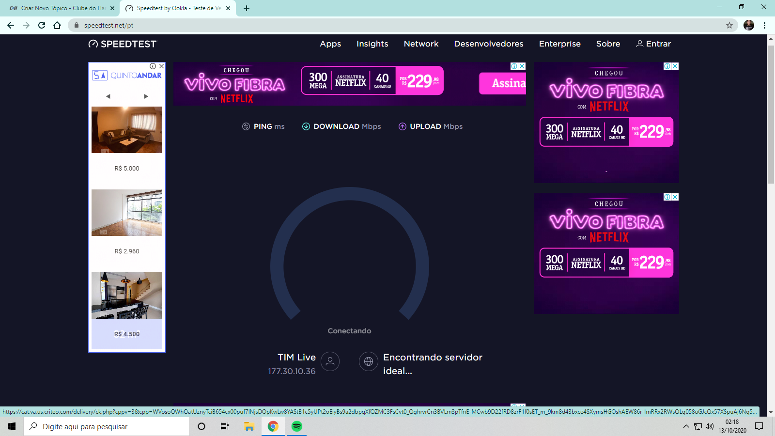The height and width of the screenshot is (436, 775).
Task: Go back to the previous page
Action: [11, 25]
